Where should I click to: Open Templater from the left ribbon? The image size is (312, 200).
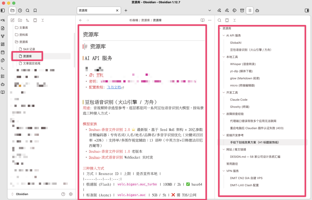tap(3, 20)
